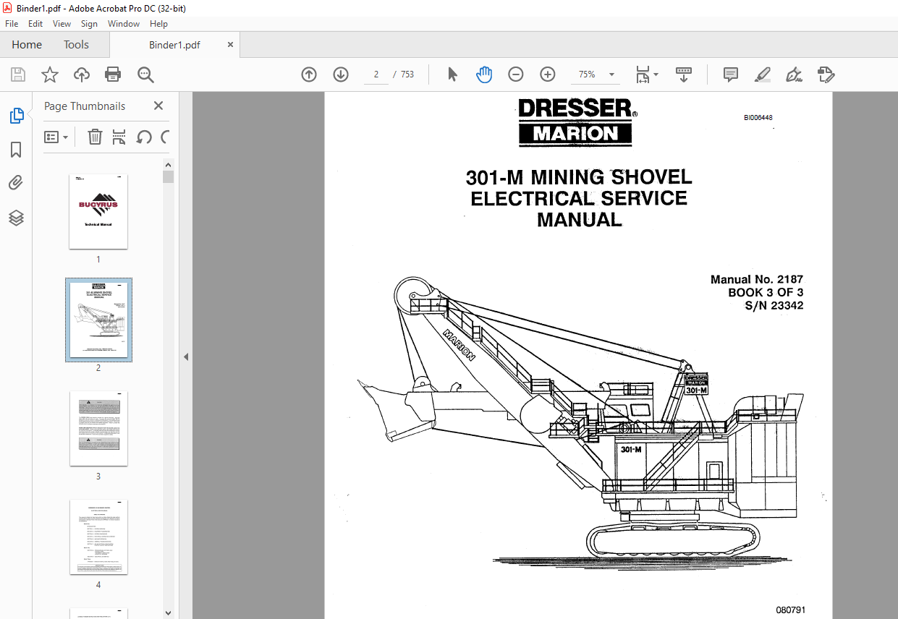The height and width of the screenshot is (619, 898).
Task: Add a comment with speech bubble icon
Action: pos(731,74)
